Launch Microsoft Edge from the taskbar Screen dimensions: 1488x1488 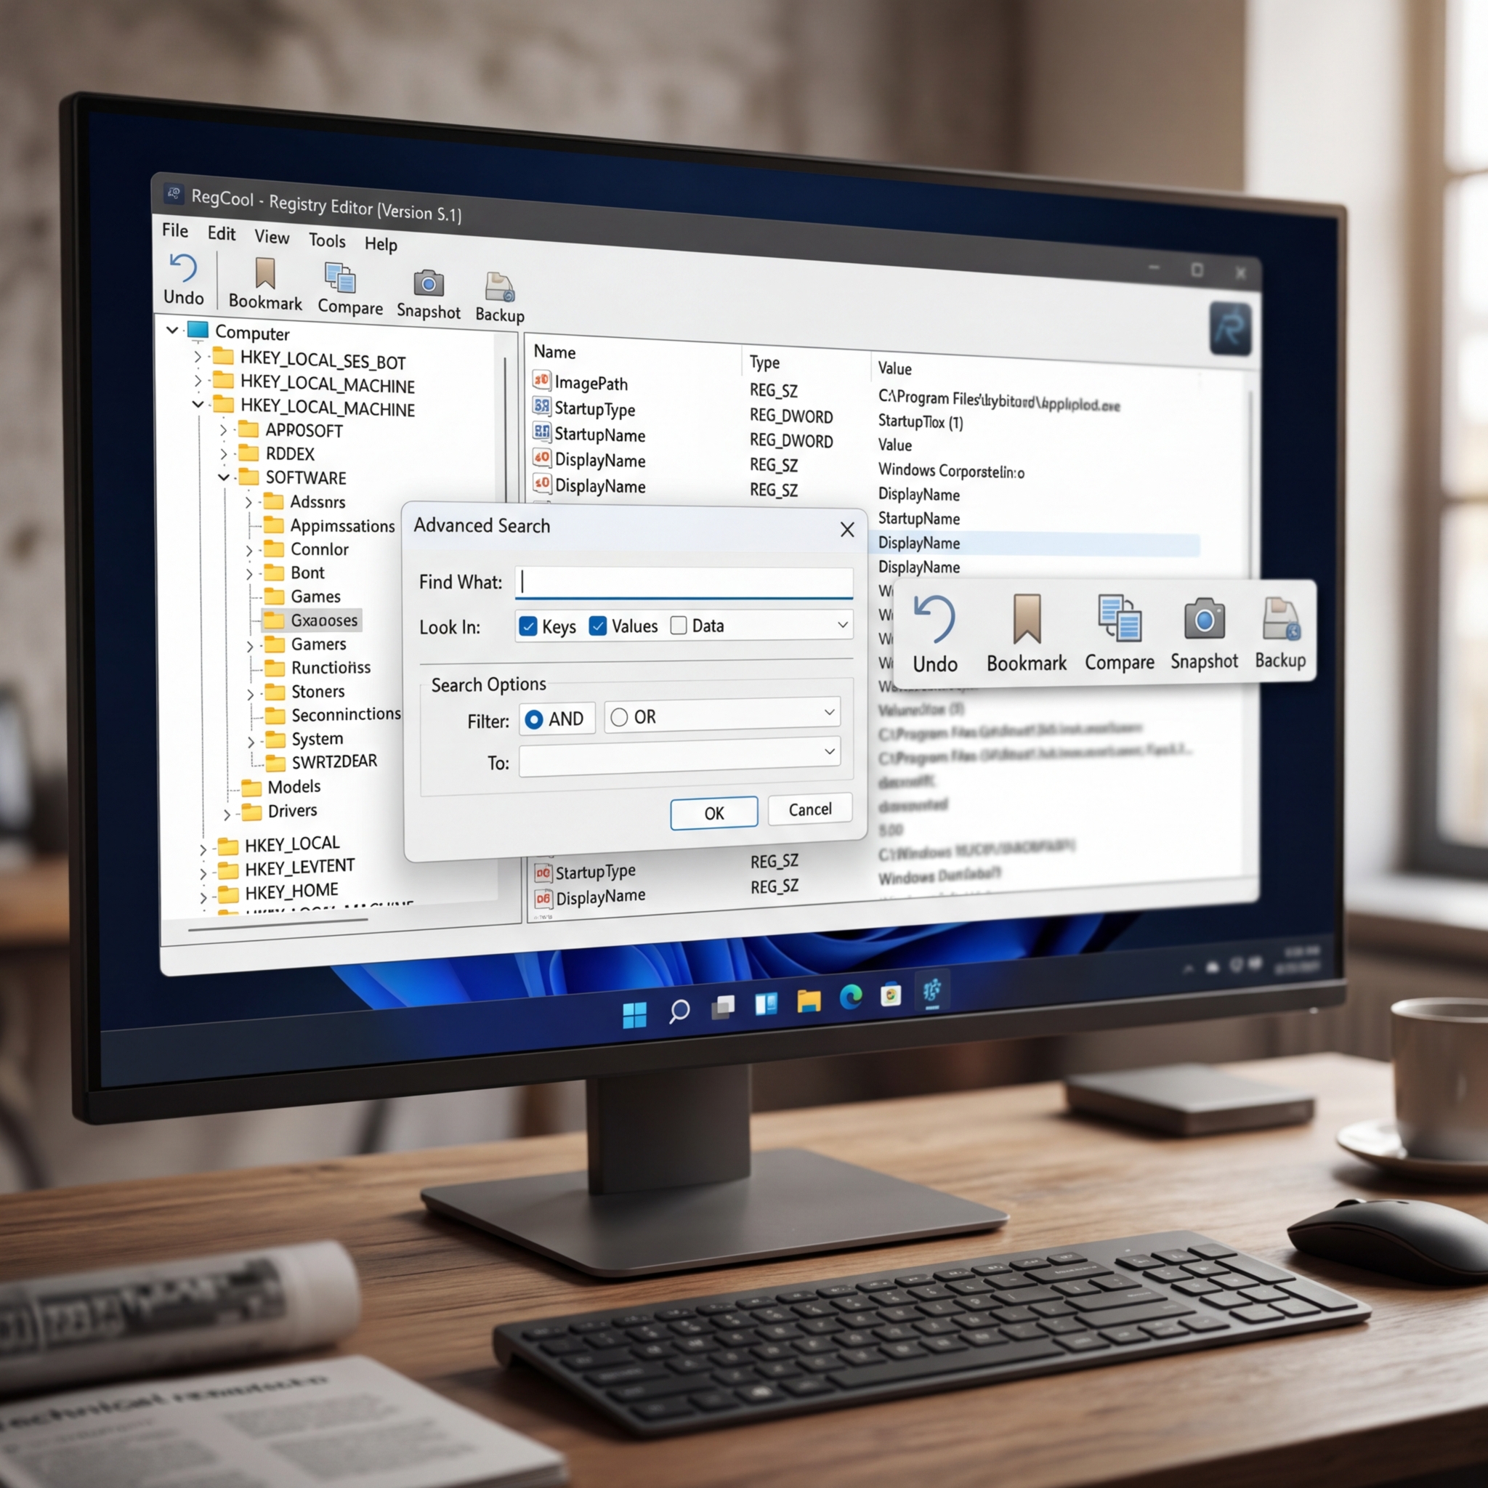click(x=851, y=998)
